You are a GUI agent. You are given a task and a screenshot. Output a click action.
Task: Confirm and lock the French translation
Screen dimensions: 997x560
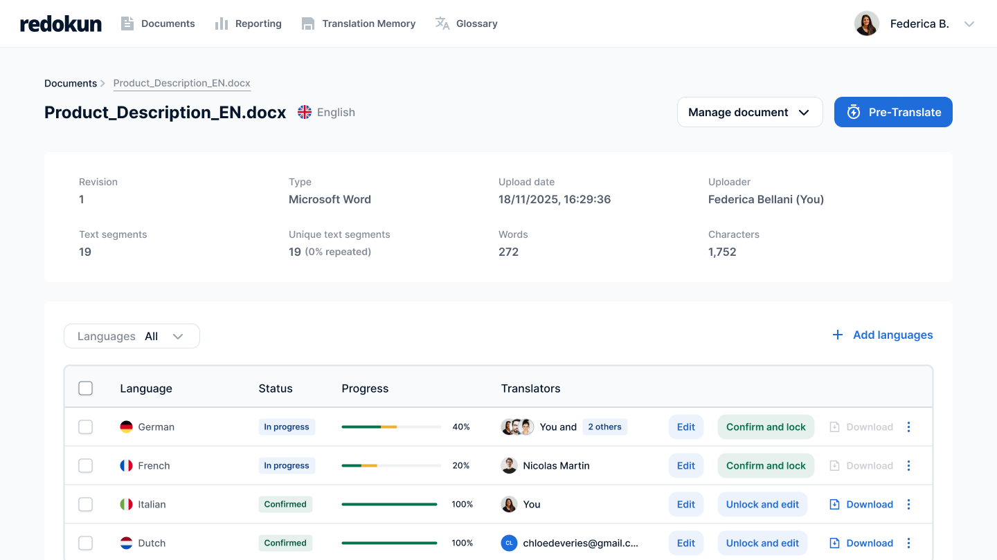pos(766,465)
